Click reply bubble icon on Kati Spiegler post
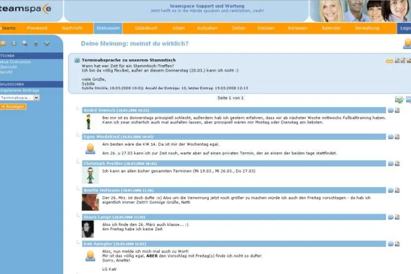 point(391,244)
